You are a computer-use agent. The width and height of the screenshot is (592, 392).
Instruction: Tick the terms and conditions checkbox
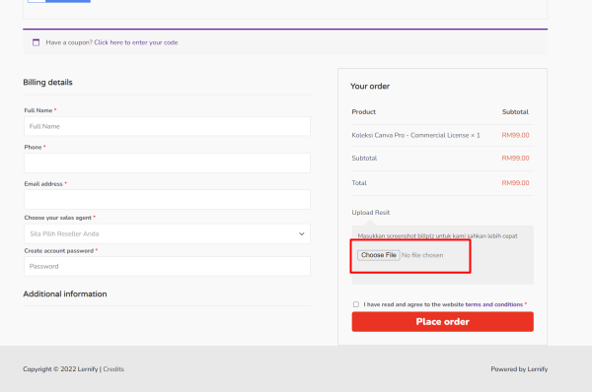[x=356, y=304]
